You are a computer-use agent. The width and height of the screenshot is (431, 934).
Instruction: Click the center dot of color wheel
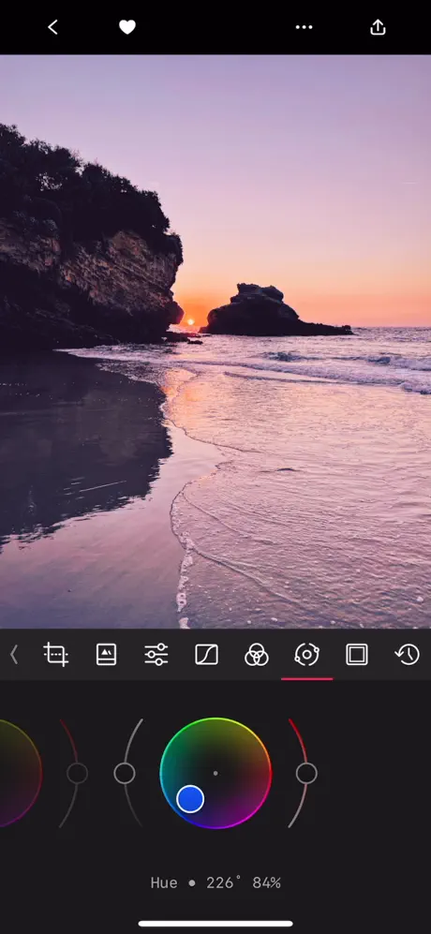click(215, 773)
